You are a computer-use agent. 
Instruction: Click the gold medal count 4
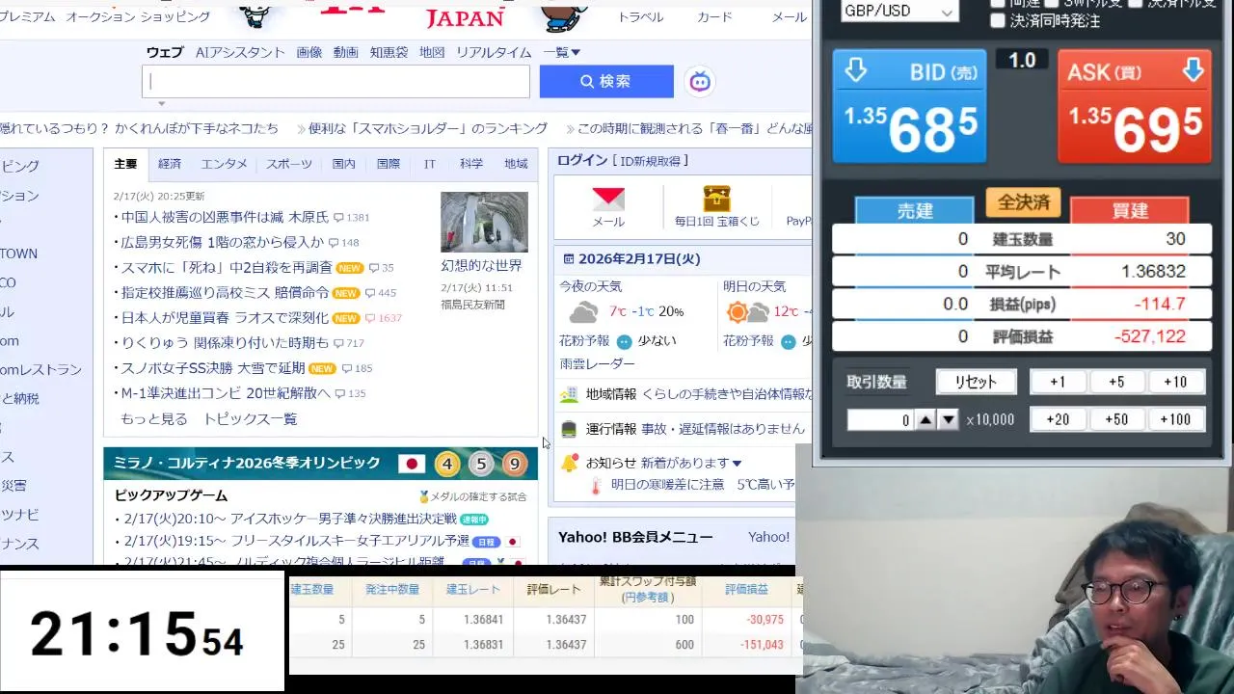point(447,464)
